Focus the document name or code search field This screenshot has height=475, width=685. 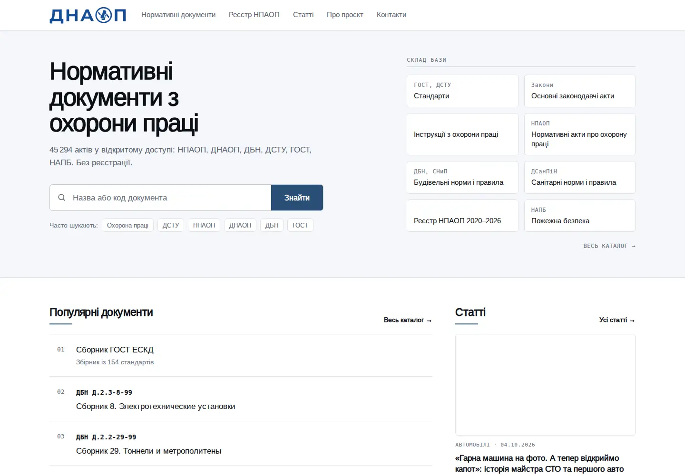(x=160, y=198)
